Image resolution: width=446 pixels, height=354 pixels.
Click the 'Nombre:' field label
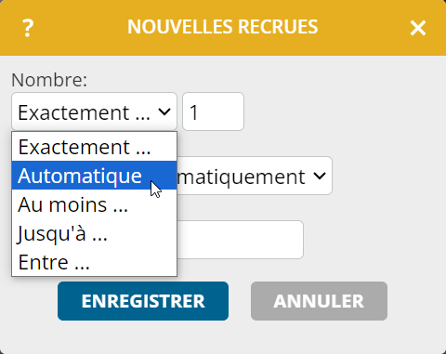tap(49, 80)
